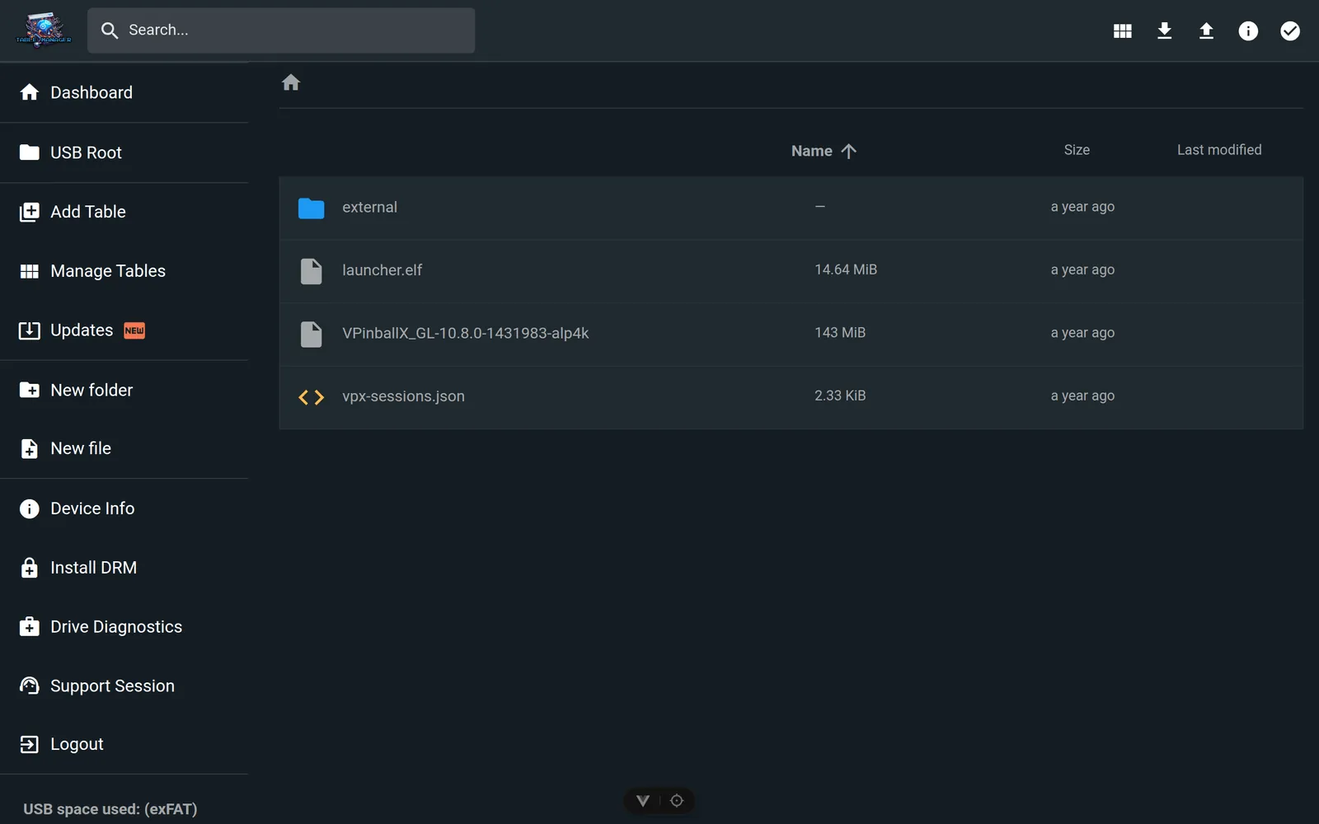Select the launcher.elf file
Image resolution: width=1319 pixels, height=824 pixels.
(791, 270)
